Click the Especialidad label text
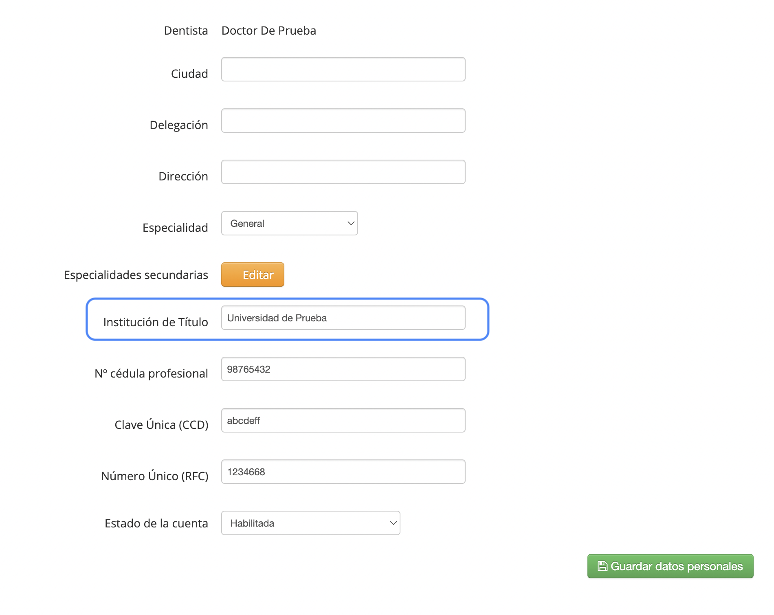 (x=175, y=228)
